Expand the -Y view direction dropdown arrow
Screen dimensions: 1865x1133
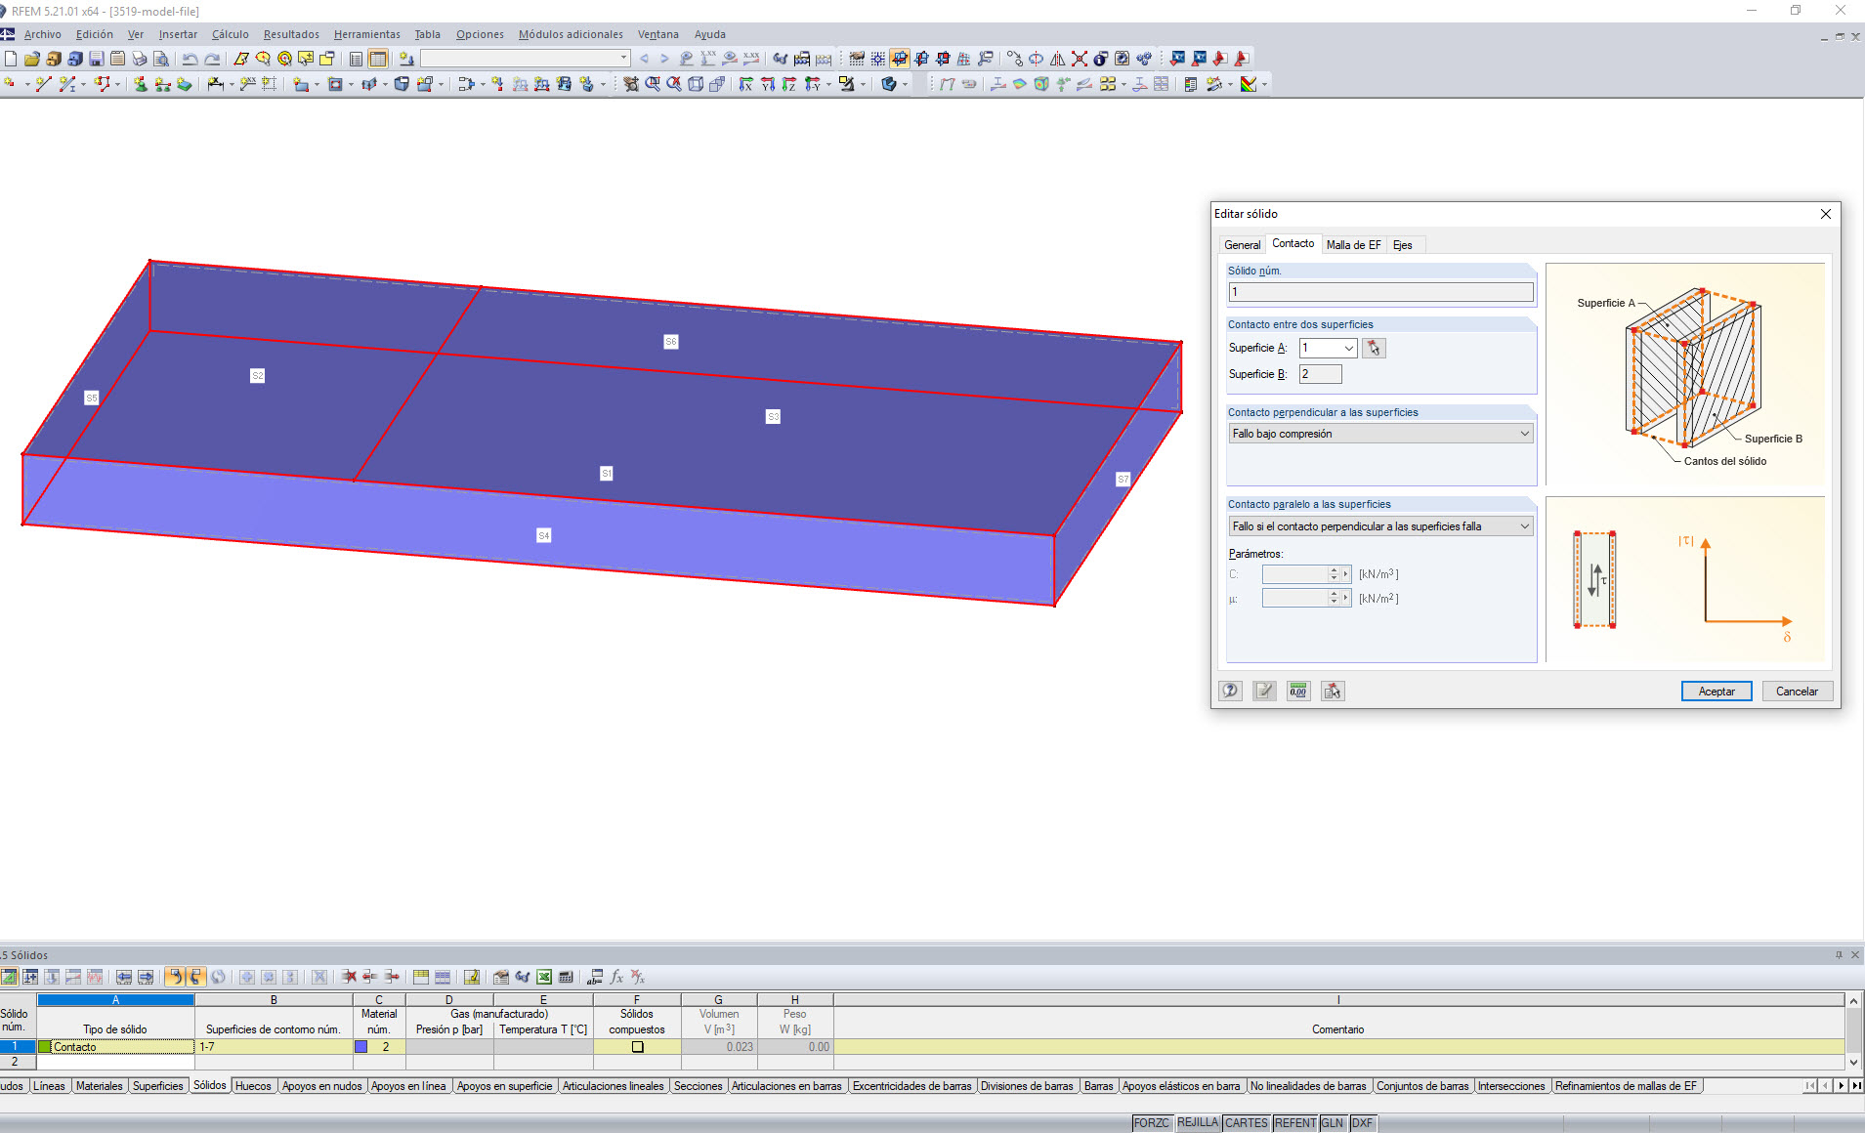click(x=828, y=85)
